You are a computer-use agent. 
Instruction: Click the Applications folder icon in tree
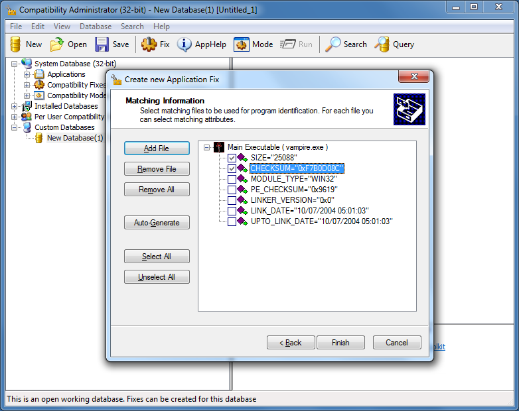click(39, 74)
